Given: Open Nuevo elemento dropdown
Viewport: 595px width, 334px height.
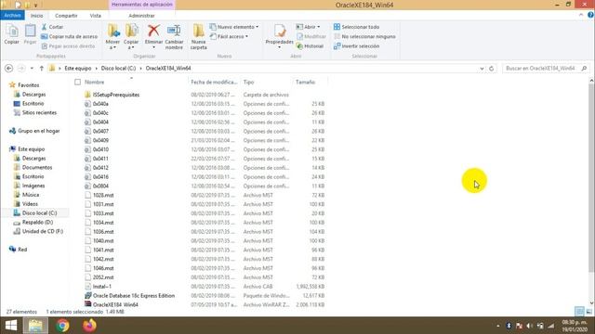Looking at the screenshot, I should [234, 27].
